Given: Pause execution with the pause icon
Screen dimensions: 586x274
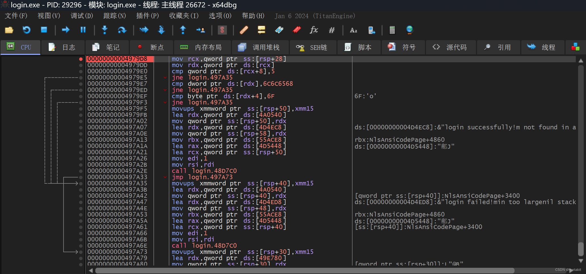Looking at the screenshot, I should pos(83,30).
